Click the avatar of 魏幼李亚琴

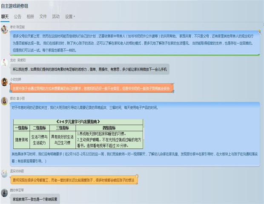pos(5,193)
